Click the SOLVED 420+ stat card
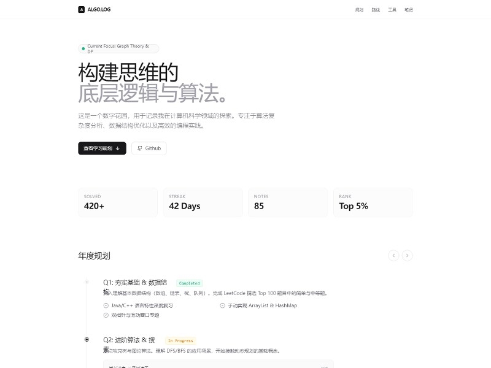This screenshot has height=368, width=491. (x=118, y=202)
